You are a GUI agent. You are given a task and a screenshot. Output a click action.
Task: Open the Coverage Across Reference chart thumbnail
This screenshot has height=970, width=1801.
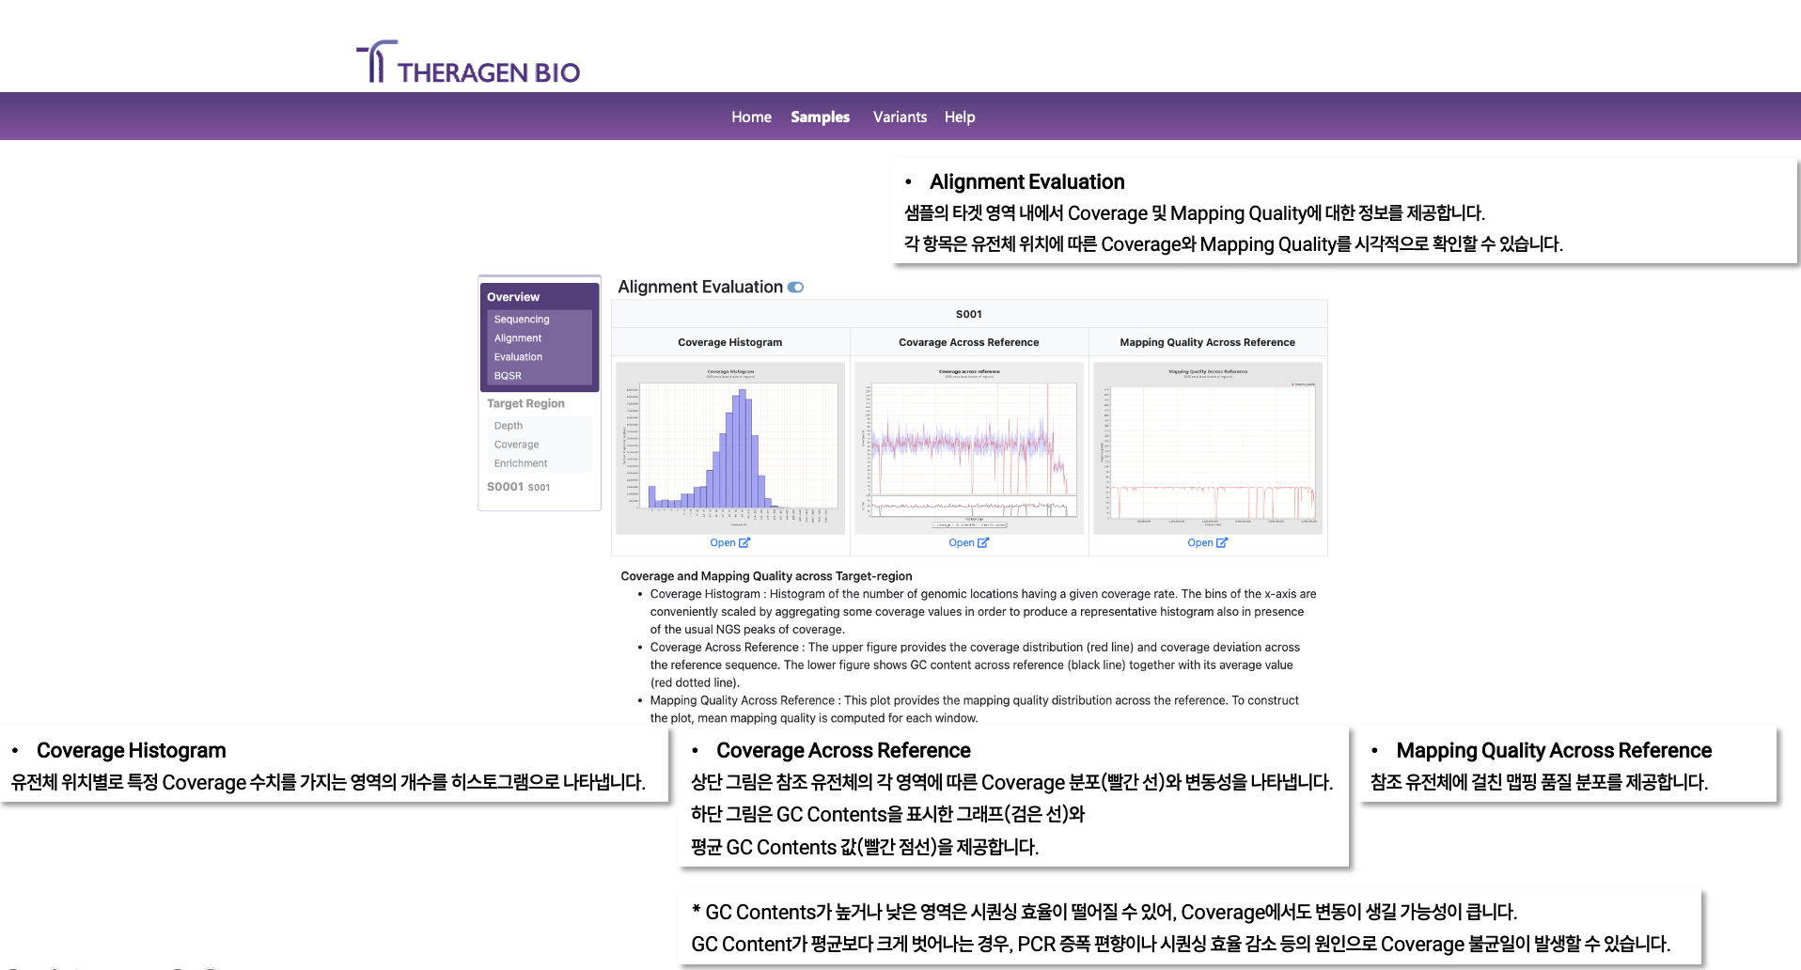pos(969,447)
